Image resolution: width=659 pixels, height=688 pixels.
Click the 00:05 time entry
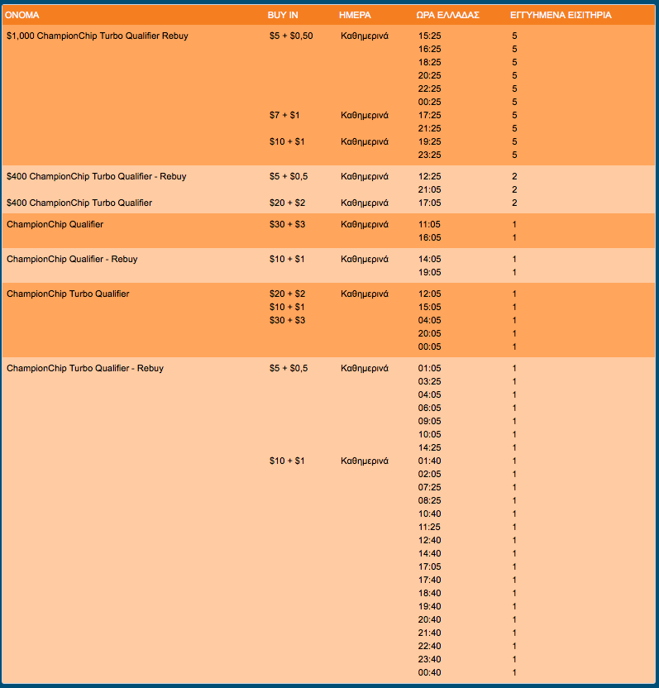(429, 346)
